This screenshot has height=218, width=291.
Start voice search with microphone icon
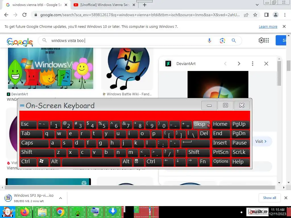[209, 40]
